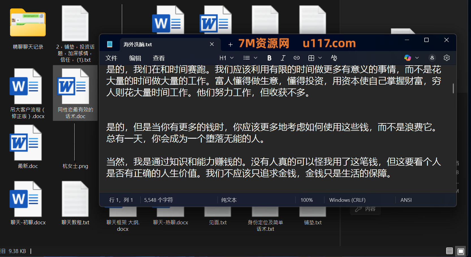Click the Copilot icon in Notepad
The image size is (471, 257).
pos(408,58)
